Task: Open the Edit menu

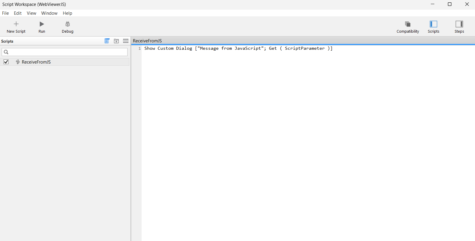Action: (x=18, y=13)
